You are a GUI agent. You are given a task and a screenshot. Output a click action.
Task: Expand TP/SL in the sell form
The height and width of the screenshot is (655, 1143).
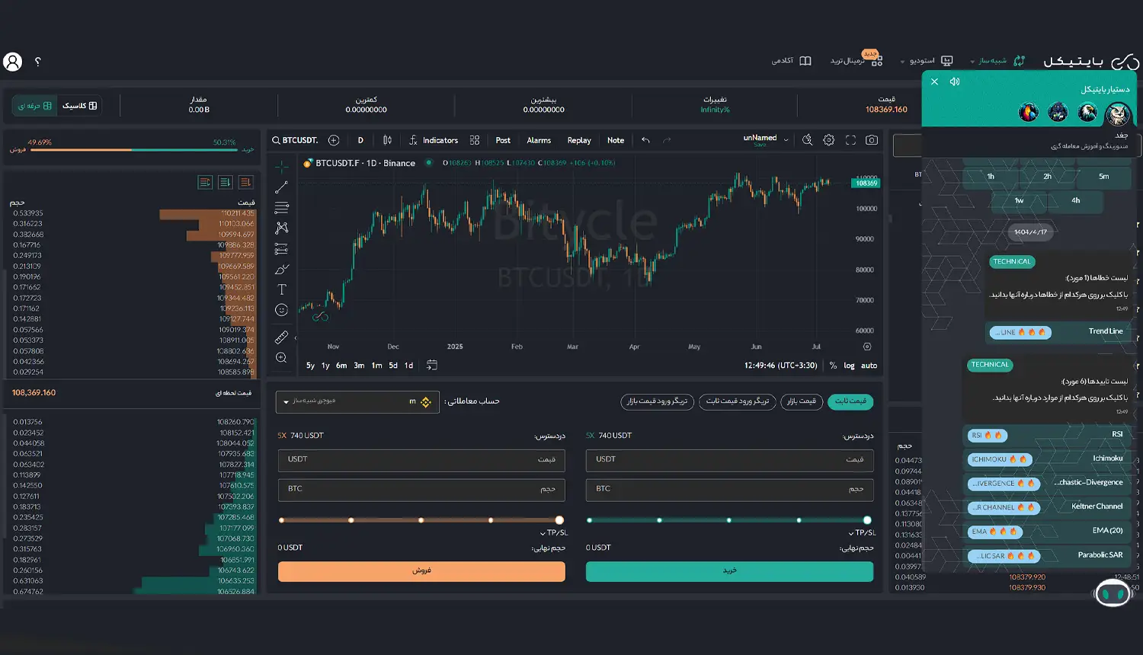(x=554, y=532)
